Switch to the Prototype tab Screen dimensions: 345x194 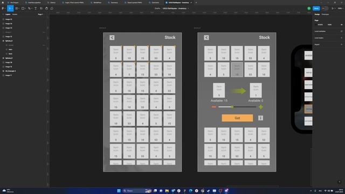click(x=325, y=15)
